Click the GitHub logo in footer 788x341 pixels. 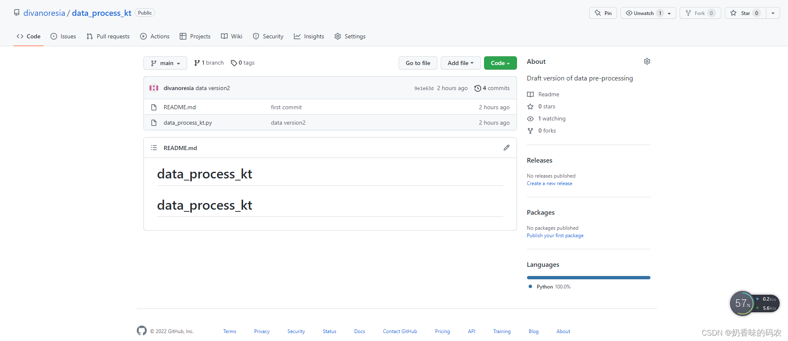pyautogui.click(x=142, y=331)
